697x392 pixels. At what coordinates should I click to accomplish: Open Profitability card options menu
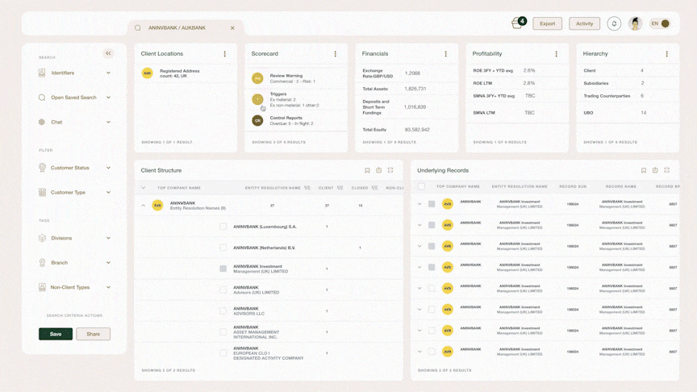556,54
